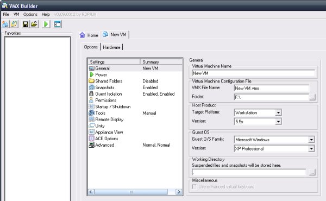
Task: Click the General settings row icon
Action: (x=91, y=68)
